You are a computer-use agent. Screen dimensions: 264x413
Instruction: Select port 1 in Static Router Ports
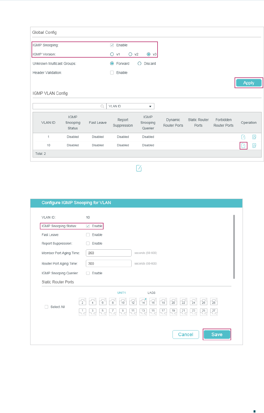[x=82, y=312]
